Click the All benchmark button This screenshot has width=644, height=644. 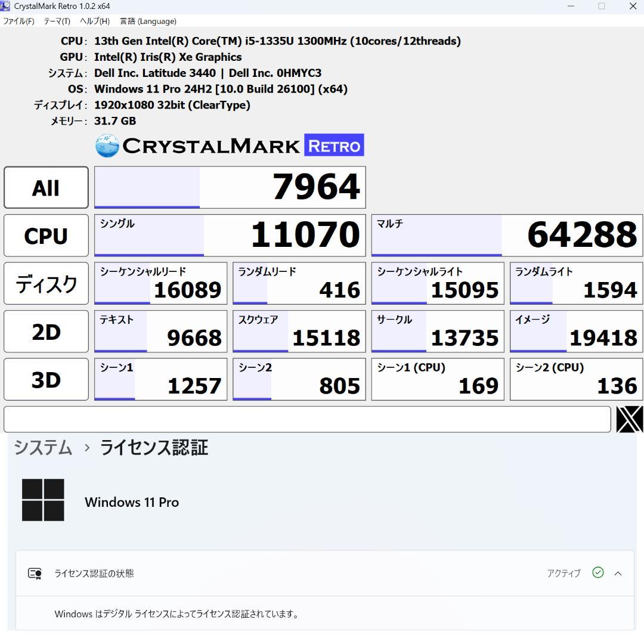[46, 188]
